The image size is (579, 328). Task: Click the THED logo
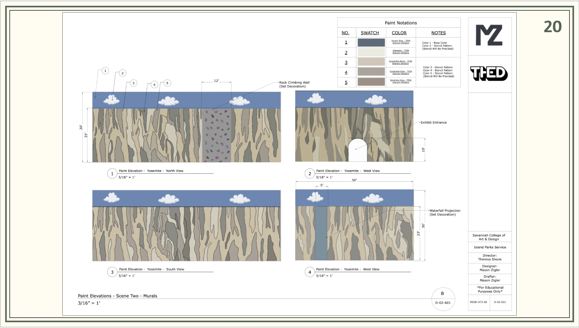click(489, 73)
